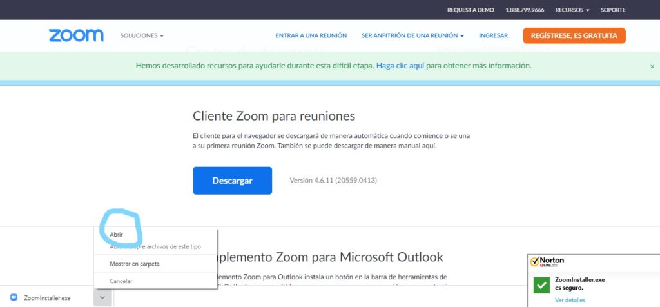The height and width of the screenshot is (307, 660).
Task: Expand Ser anfitrión de una reunión menu
Action: pyautogui.click(x=412, y=36)
